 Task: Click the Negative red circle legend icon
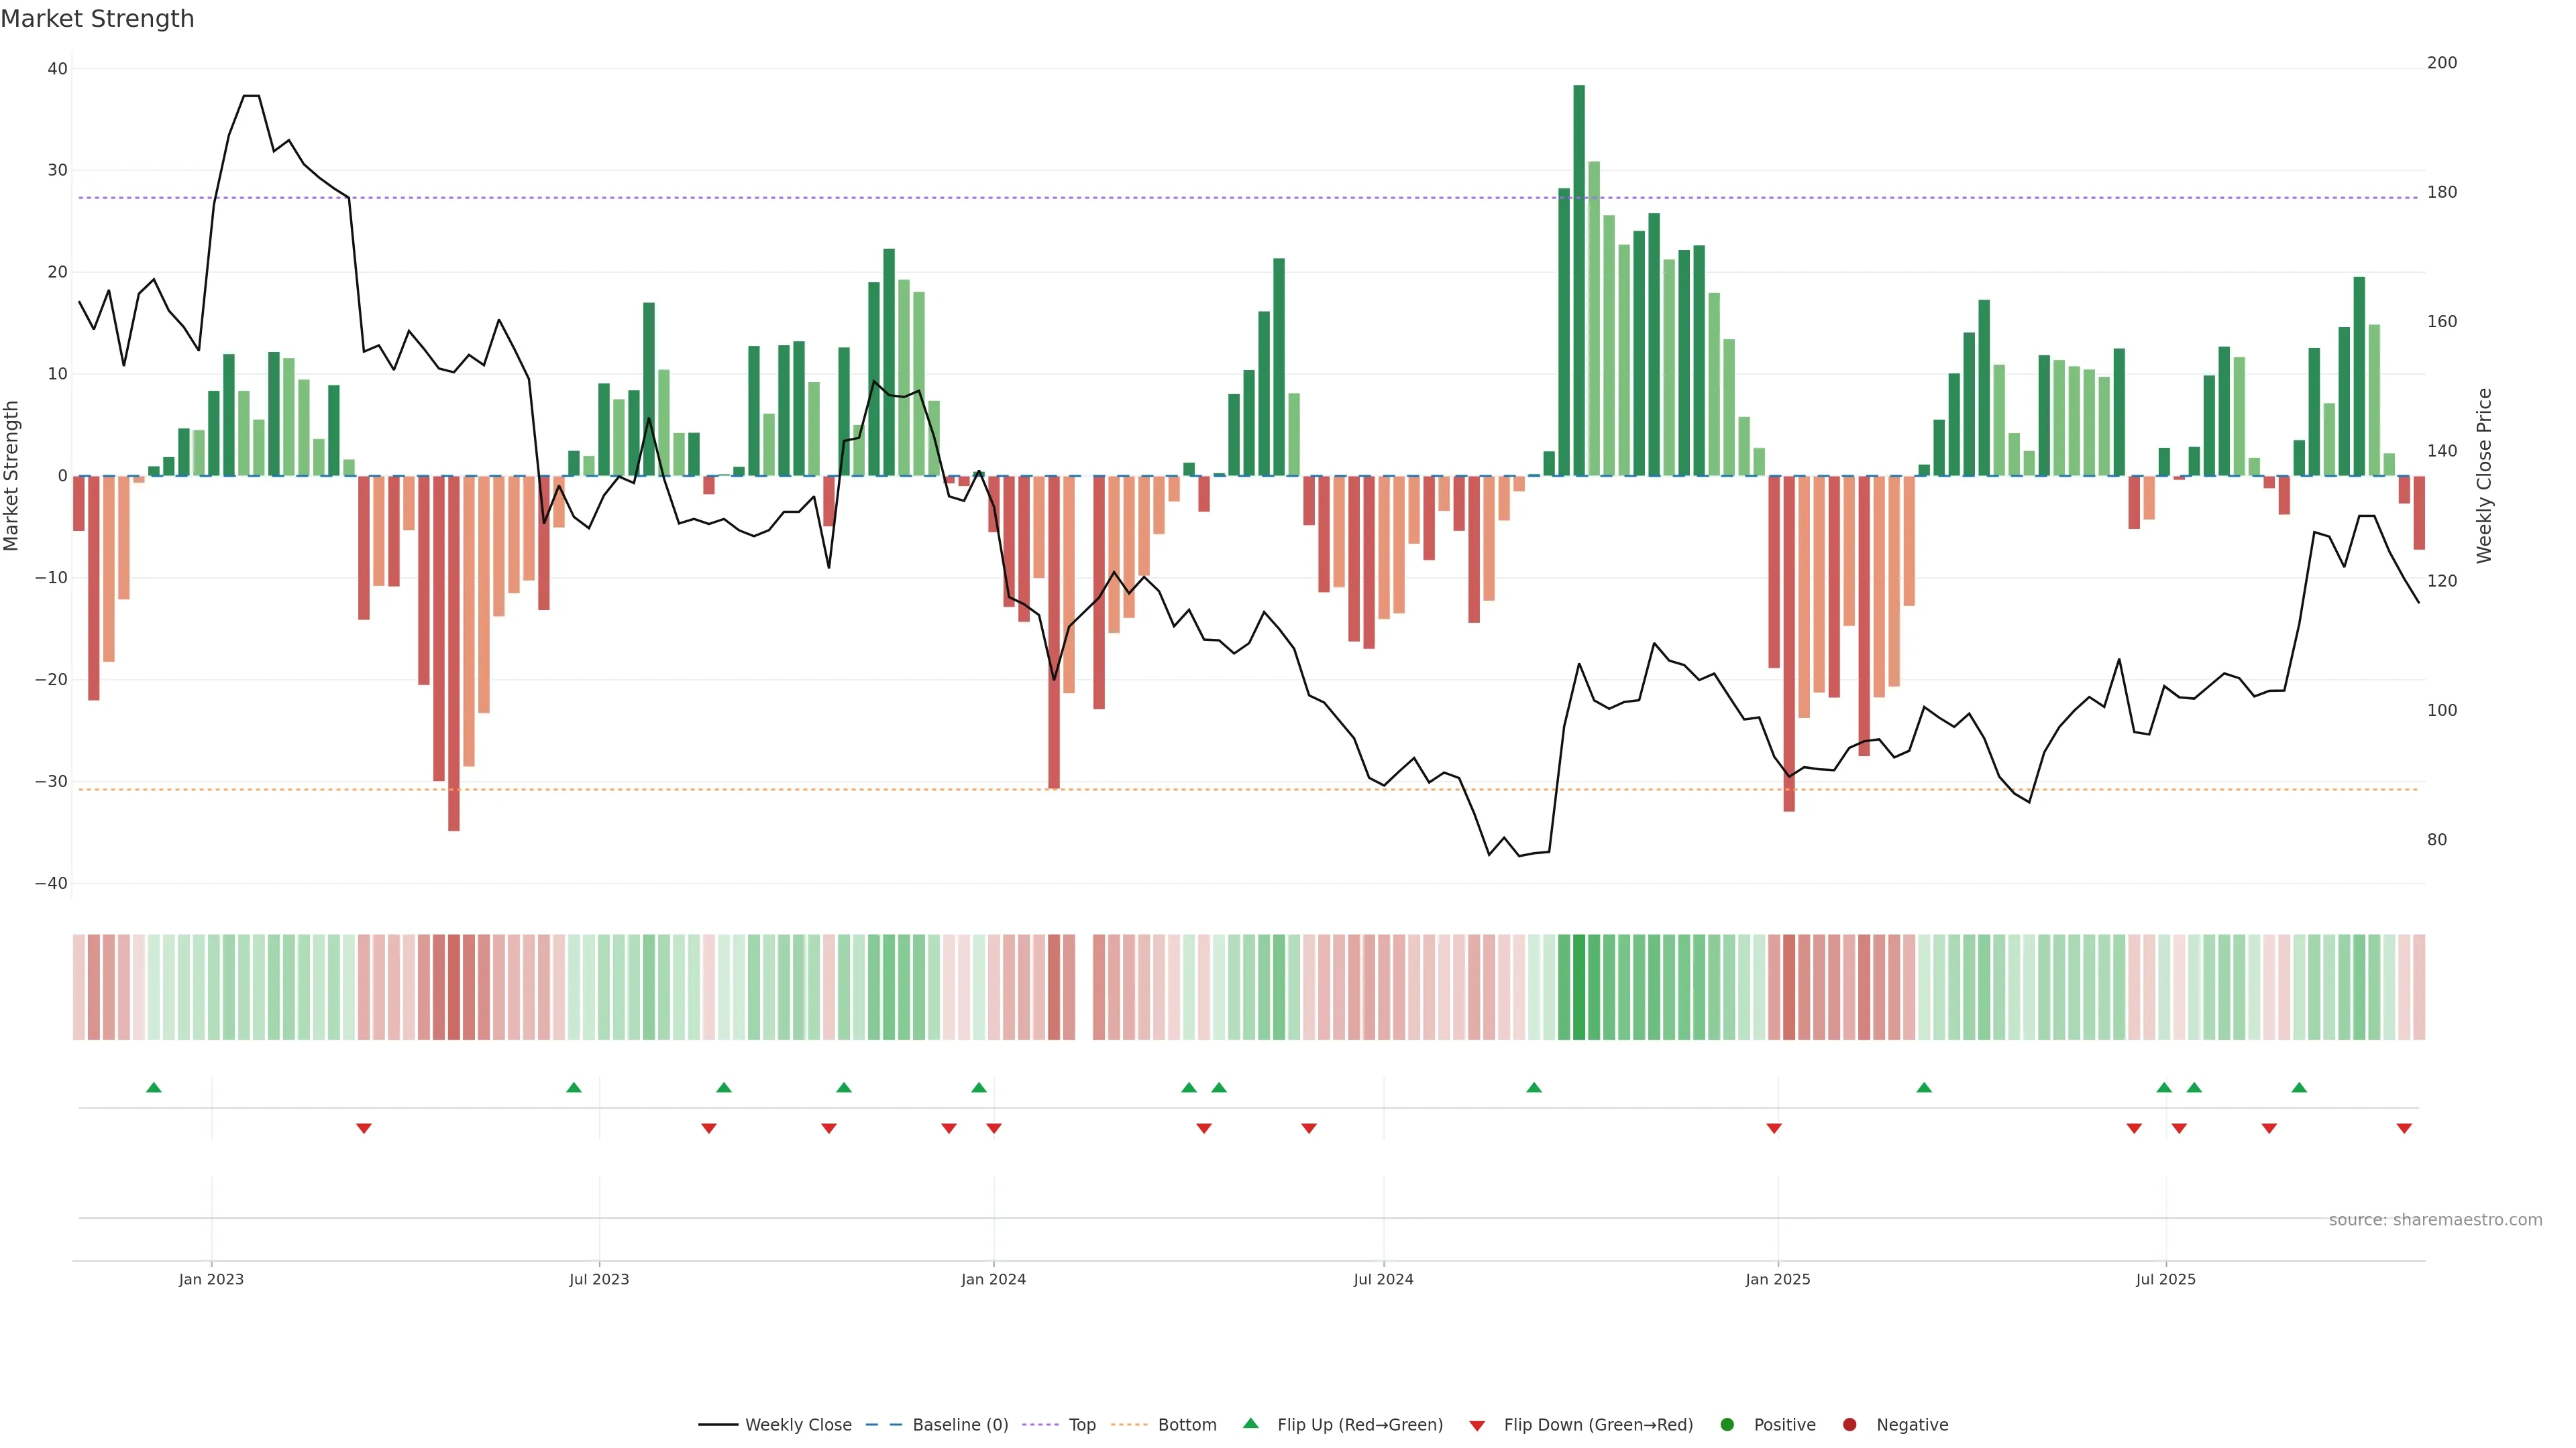pos(1849,1425)
